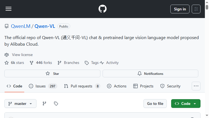Go to GitHub homepage via Octocat logo

pos(103,9)
